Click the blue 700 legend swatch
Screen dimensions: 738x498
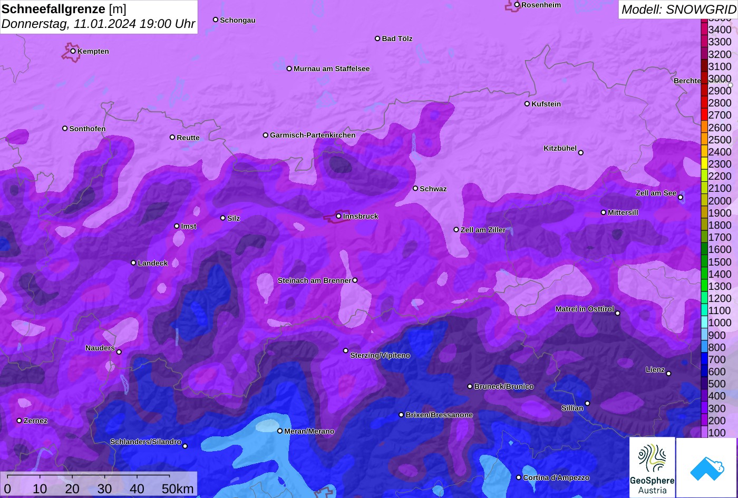704,359
